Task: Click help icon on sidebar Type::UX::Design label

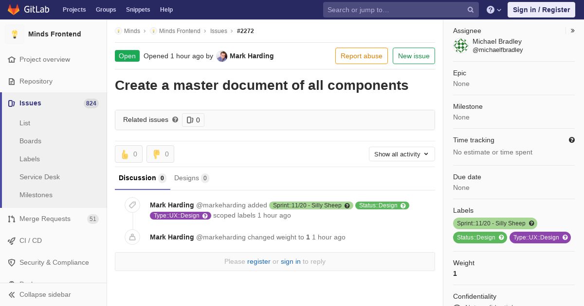Action: (x=565, y=238)
